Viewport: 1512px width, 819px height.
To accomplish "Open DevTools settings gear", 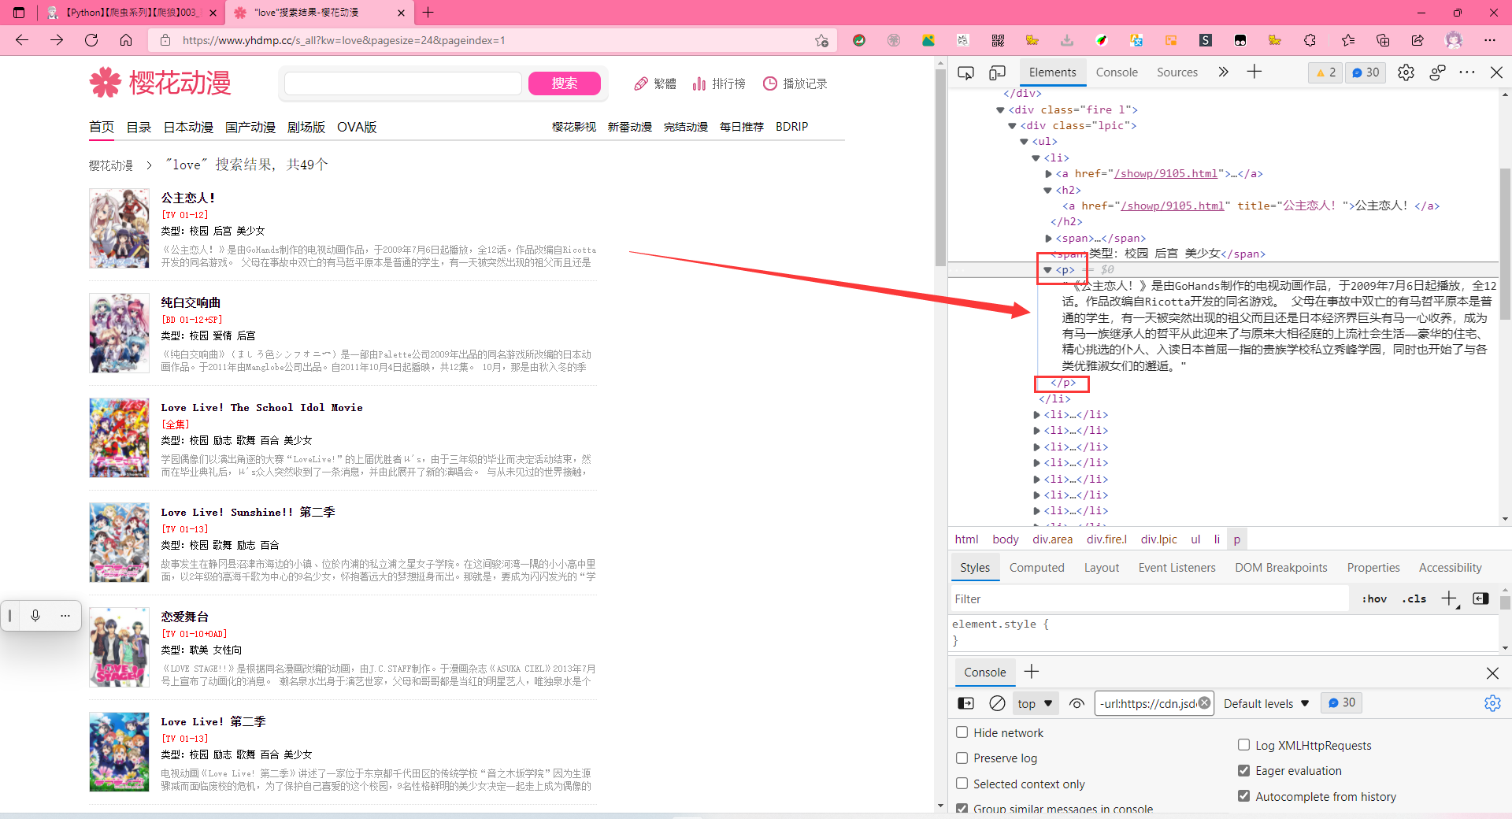I will (1406, 72).
